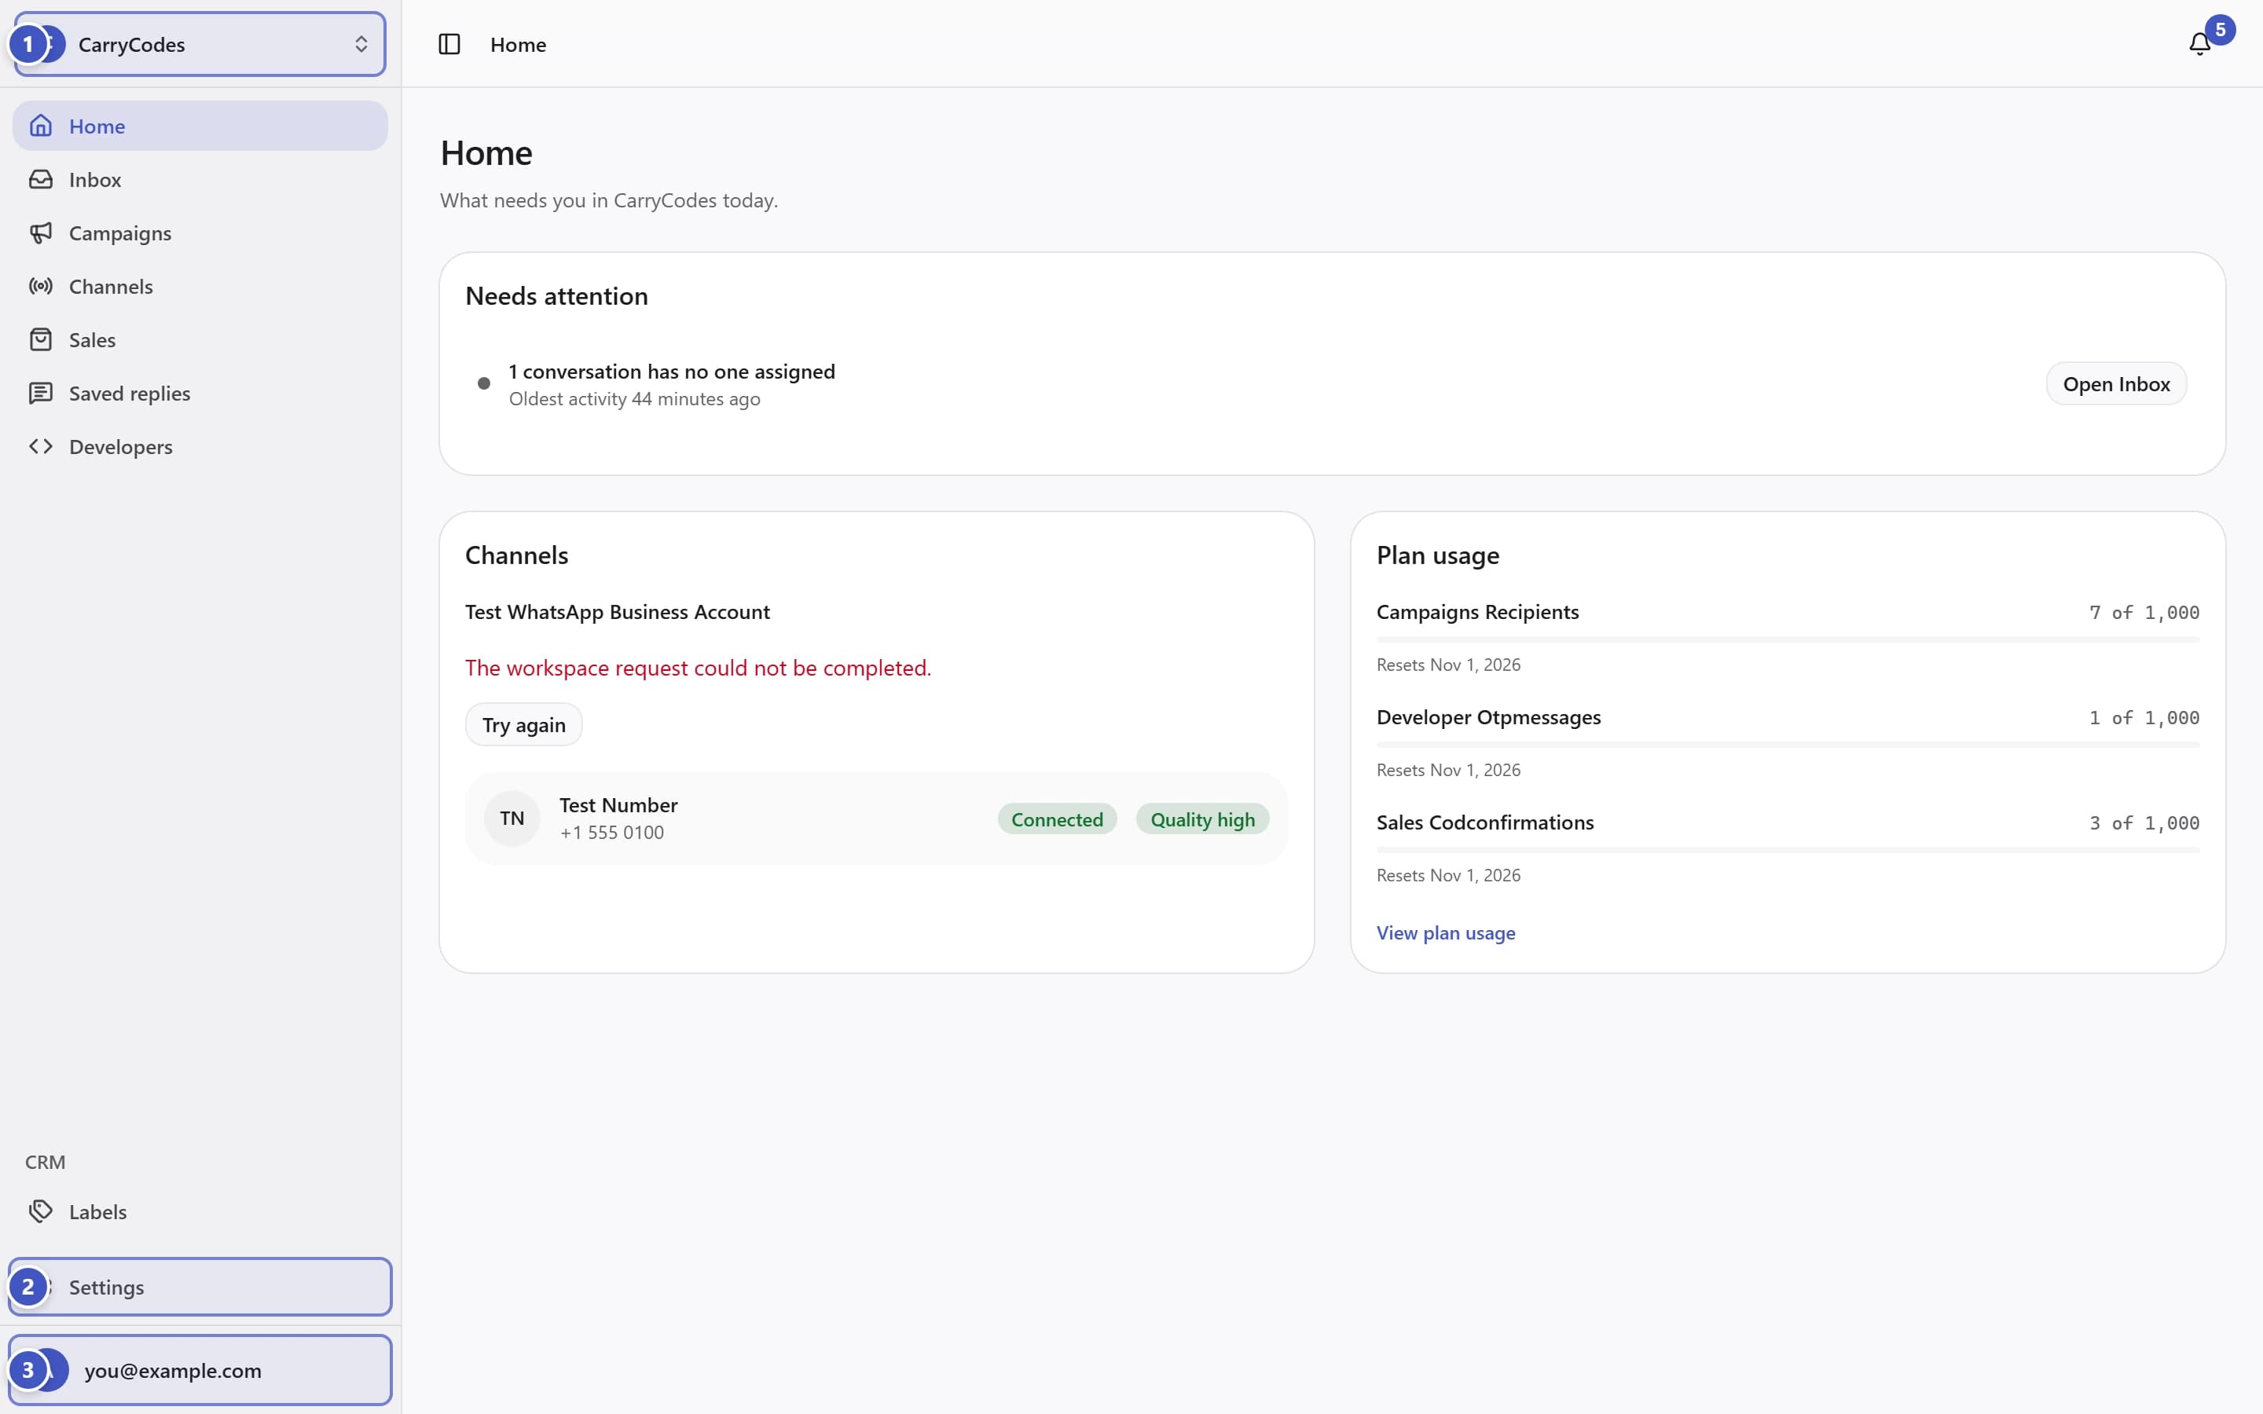
Task: Click the Inbox tray icon
Action: pyautogui.click(x=40, y=180)
